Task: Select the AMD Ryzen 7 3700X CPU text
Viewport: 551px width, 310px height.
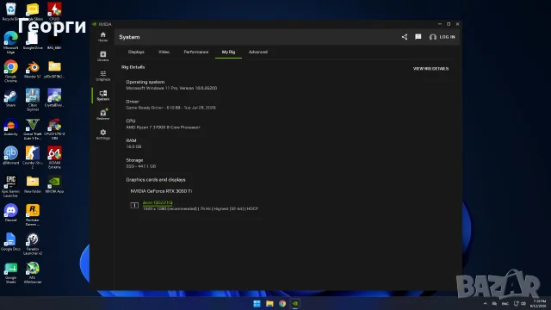Action: [163, 127]
